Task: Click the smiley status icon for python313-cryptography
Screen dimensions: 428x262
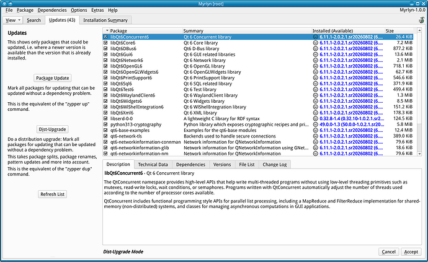Action: click(315, 124)
